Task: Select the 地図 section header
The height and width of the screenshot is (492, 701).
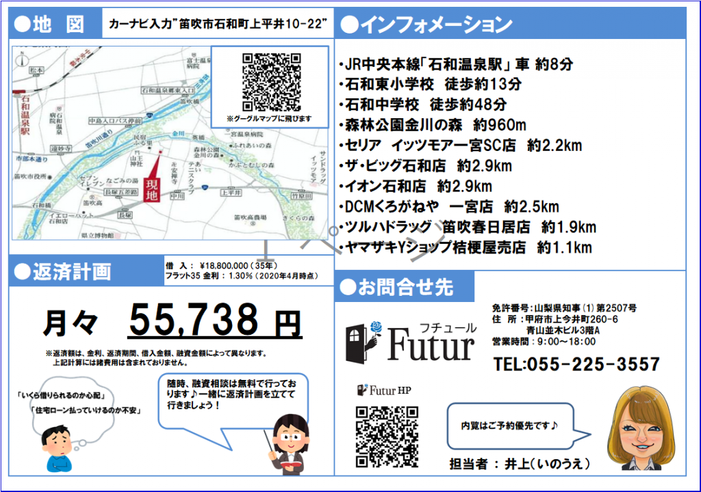Action: (49, 24)
